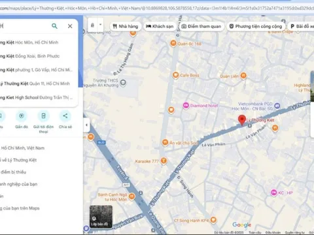Open the Điểm tham quan filter chip

tap(201, 26)
